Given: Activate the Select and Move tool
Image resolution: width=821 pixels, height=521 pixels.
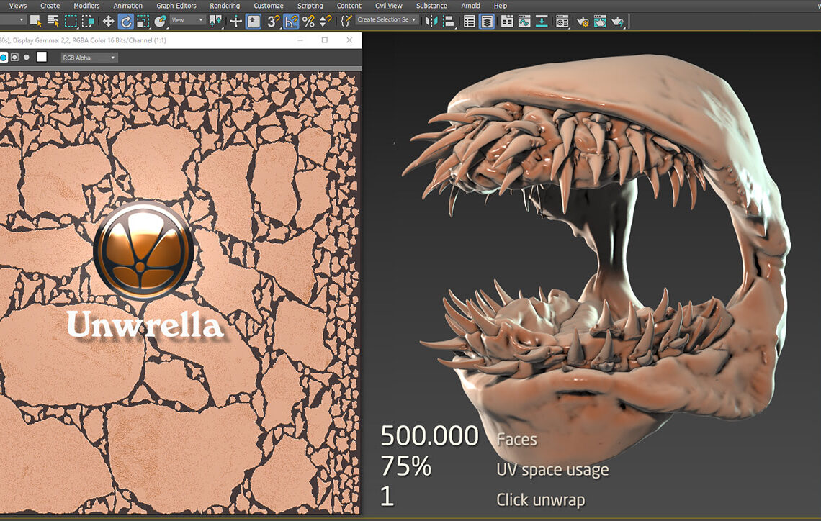Looking at the screenshot, I should 107,21.
